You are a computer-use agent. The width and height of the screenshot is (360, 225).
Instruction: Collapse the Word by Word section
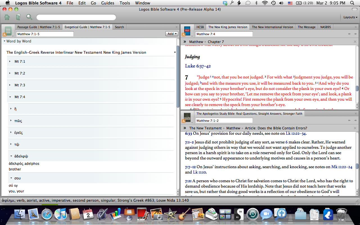4,41
